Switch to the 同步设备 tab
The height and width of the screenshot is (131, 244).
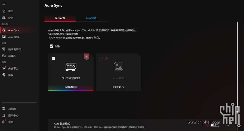tap(60, 18)
